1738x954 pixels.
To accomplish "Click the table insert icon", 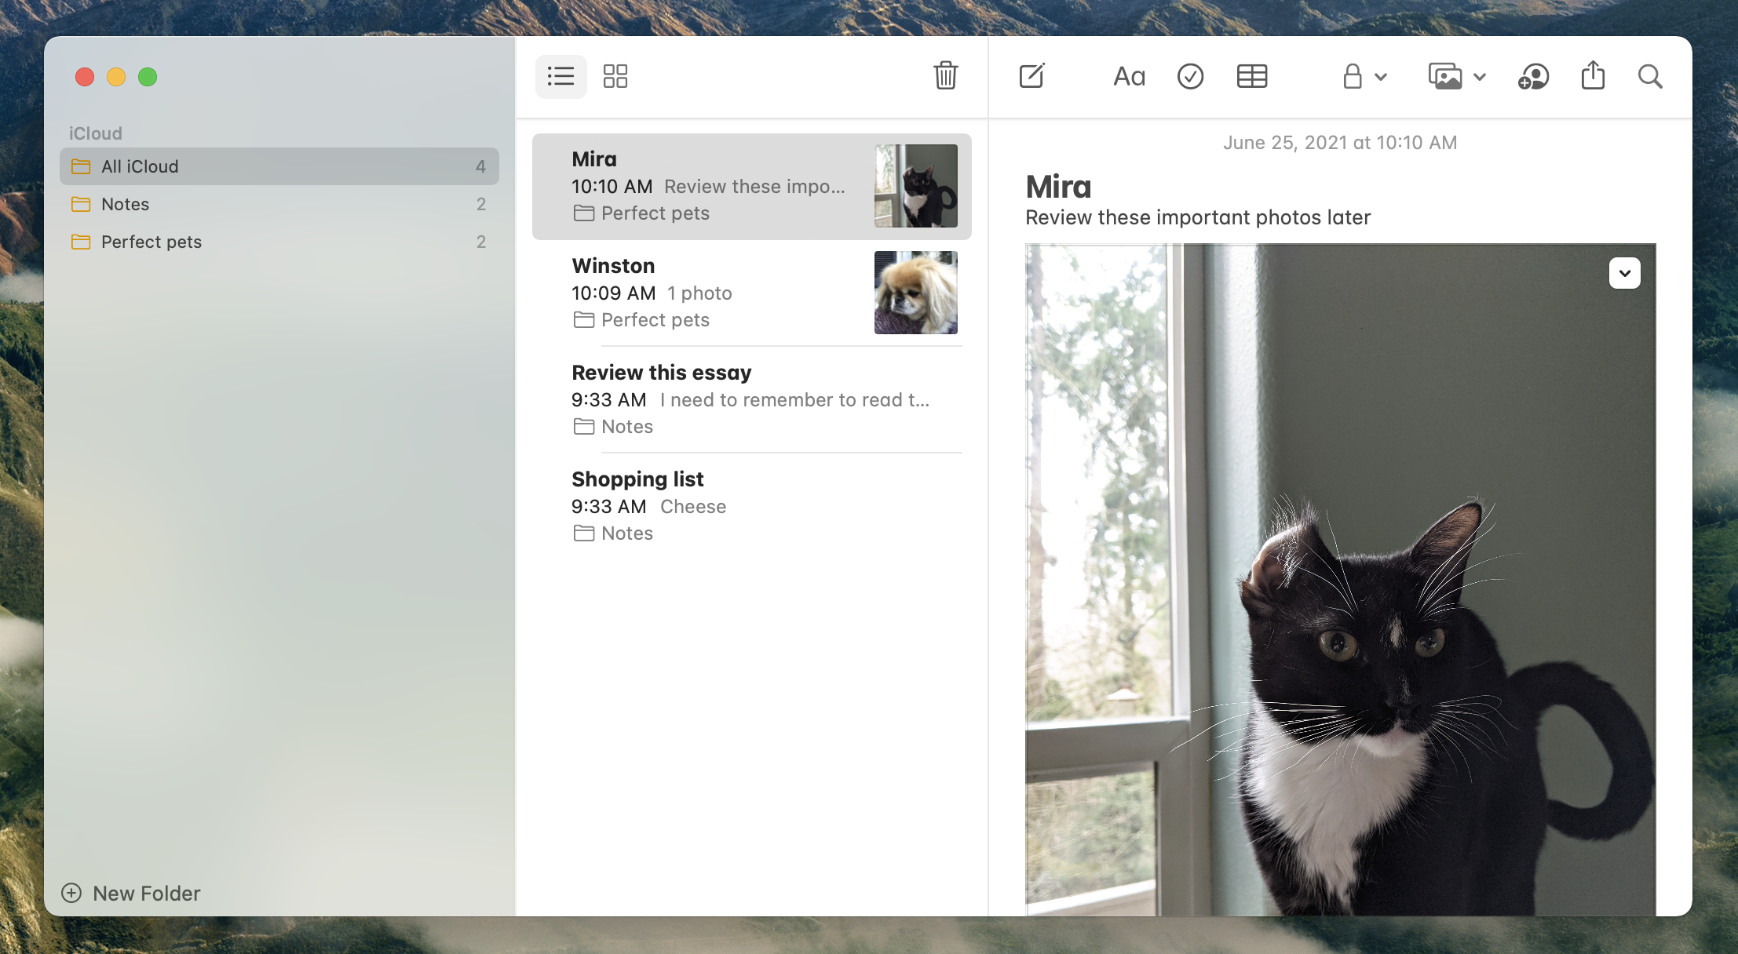I will coord(1251,75).
